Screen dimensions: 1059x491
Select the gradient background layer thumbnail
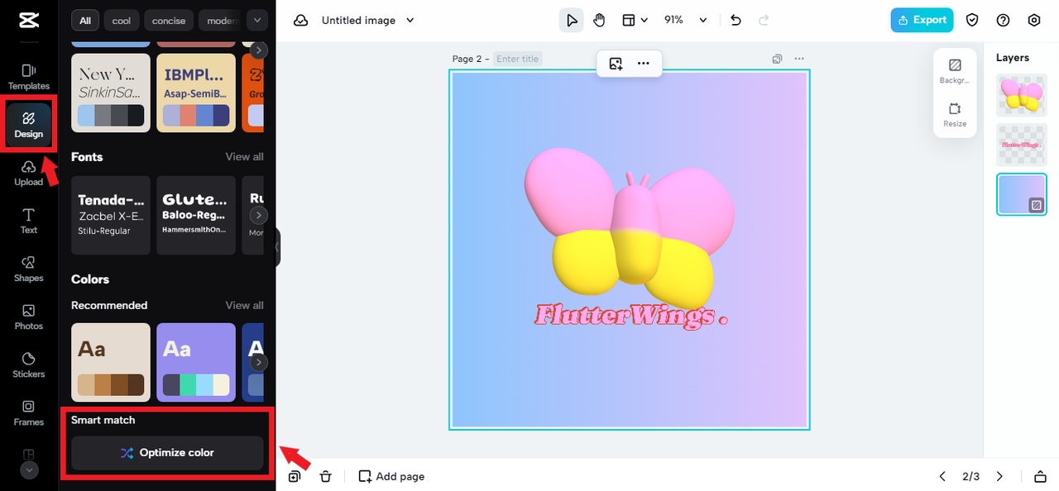tap(1021, 194)
